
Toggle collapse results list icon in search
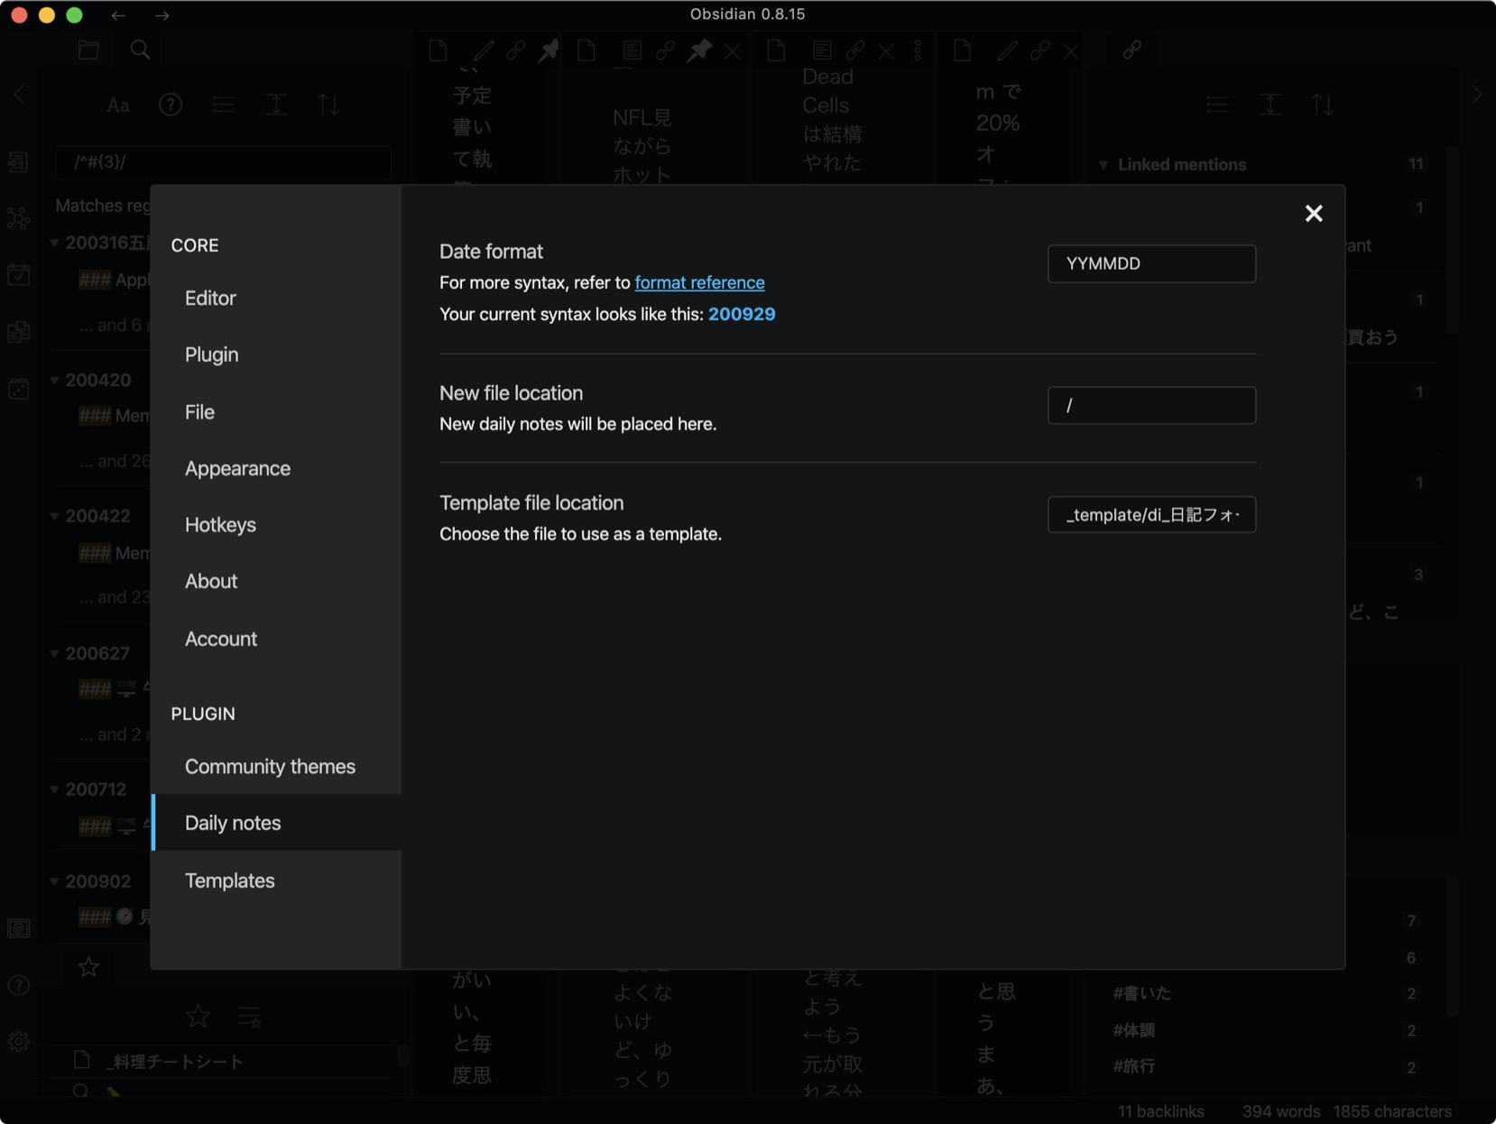pos(224,106)
